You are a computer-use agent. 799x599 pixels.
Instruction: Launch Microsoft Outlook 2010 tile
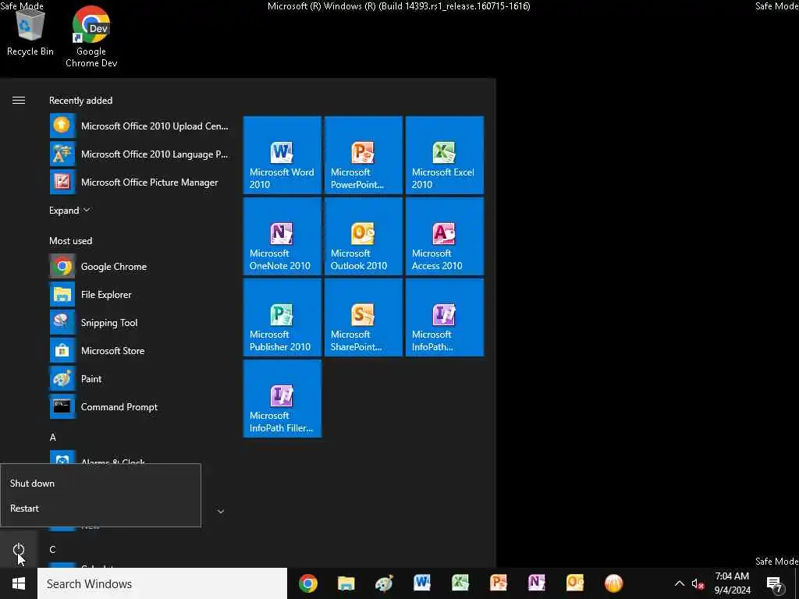click(363, 236)
